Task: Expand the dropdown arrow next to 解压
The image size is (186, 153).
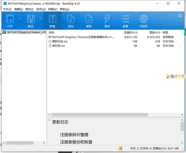Action: coord(41,19)
